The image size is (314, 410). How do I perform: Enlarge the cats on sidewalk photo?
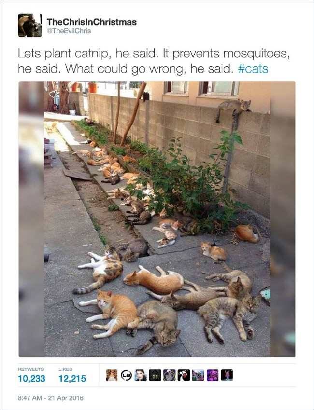pos(157,219)
